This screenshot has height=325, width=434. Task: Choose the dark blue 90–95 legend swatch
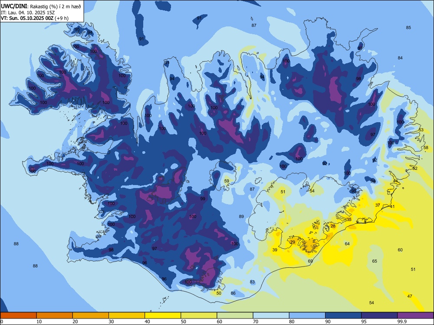(x=343, y=315)
